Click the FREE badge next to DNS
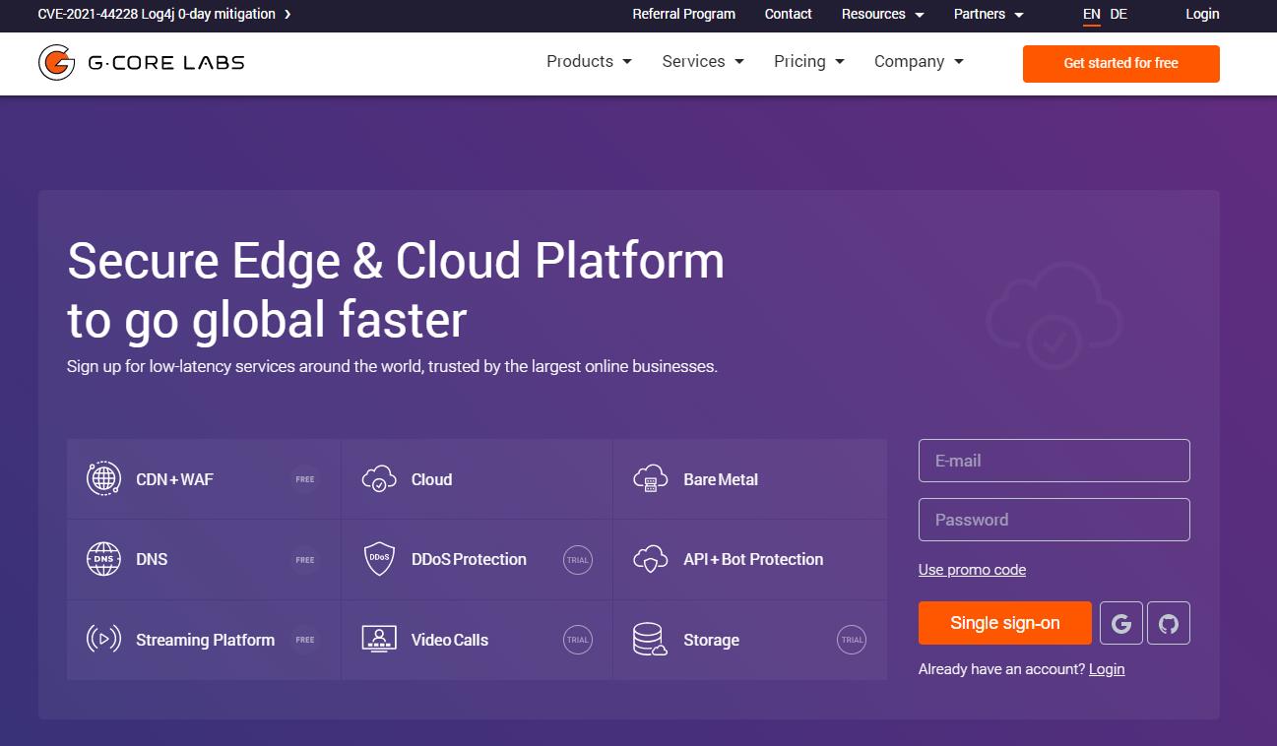 305,560
